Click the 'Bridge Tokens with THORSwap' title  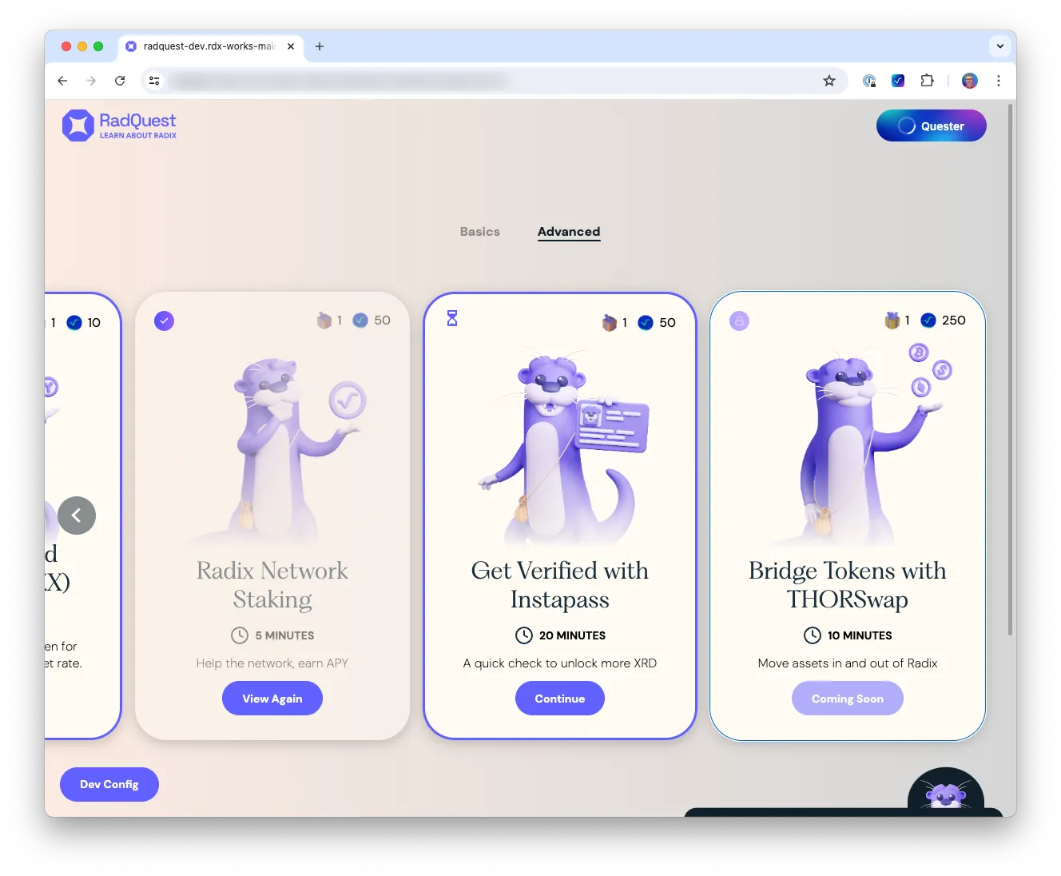pos(848,585)
